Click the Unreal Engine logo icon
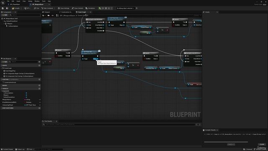 pyautogui.click(x=3, y=3)
